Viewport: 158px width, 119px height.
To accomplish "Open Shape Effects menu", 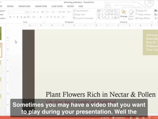I will click(x=143, y=18).
